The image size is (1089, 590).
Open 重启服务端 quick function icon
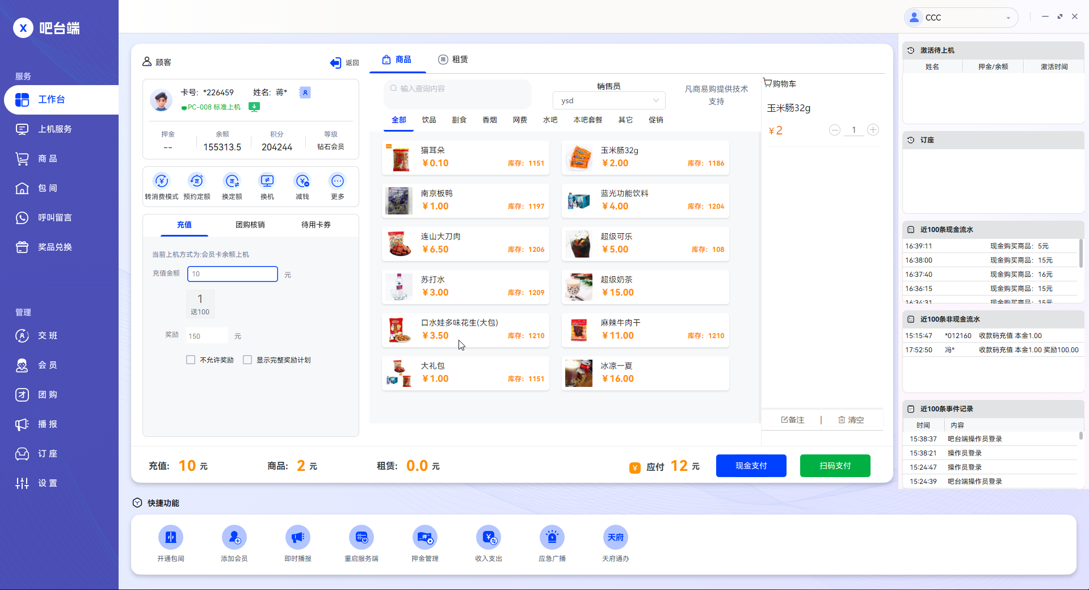tap(361, 537)
